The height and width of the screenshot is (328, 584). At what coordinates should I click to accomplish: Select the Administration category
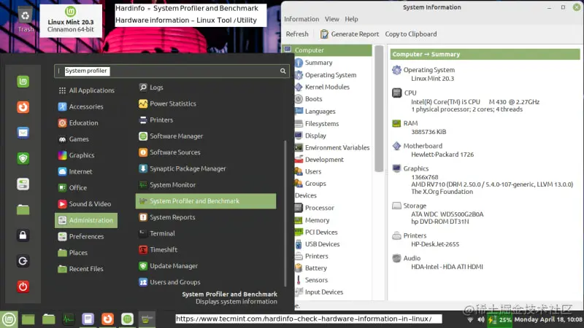tap(86, 220)
